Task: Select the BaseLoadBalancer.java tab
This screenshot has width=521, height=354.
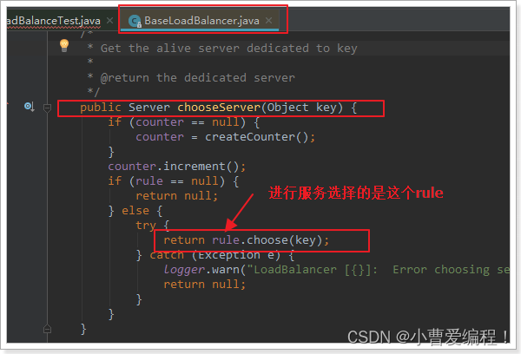Action: (201, 21)
